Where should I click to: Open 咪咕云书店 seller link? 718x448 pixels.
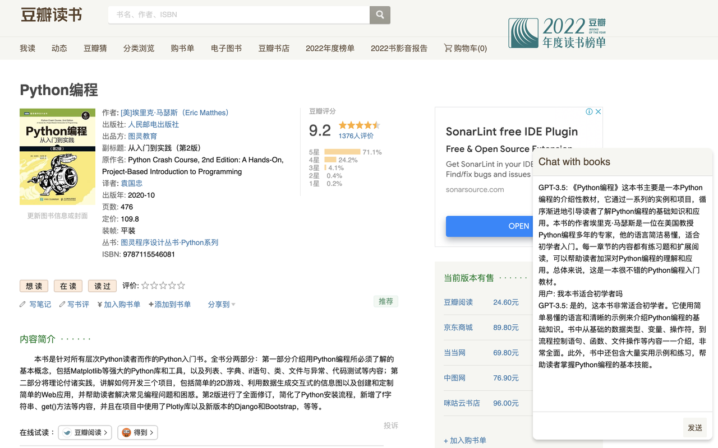[462, 403]
